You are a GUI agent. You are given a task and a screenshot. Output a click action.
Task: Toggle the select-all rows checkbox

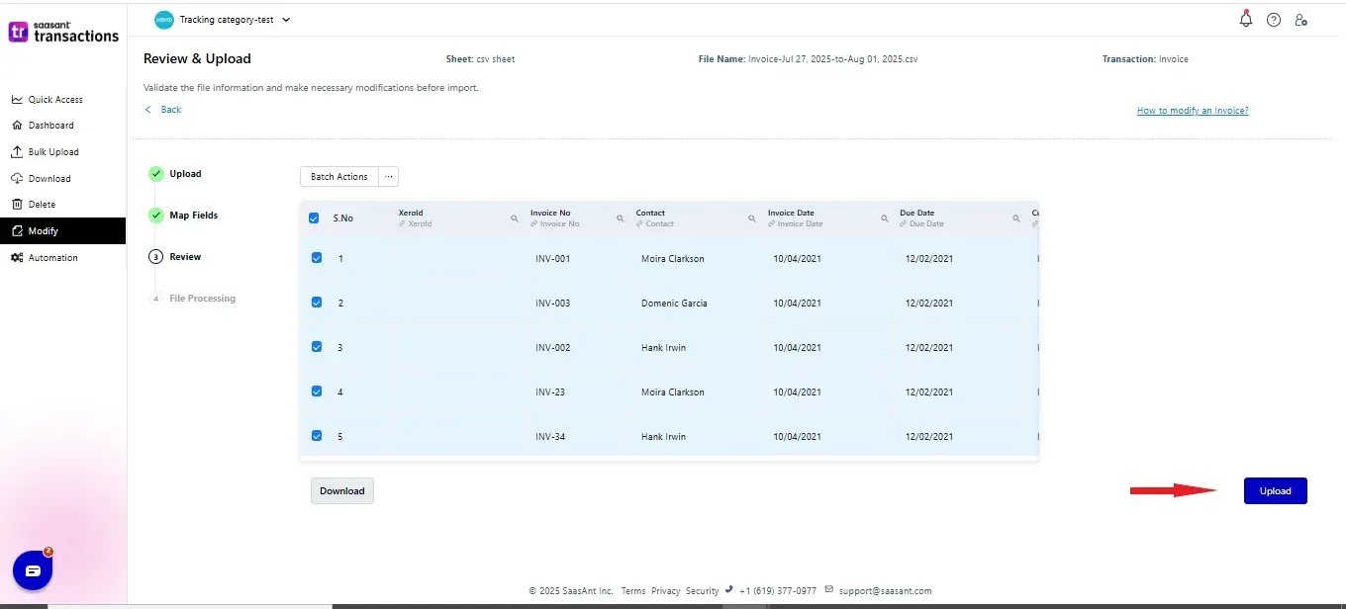[x=314, y=218]
